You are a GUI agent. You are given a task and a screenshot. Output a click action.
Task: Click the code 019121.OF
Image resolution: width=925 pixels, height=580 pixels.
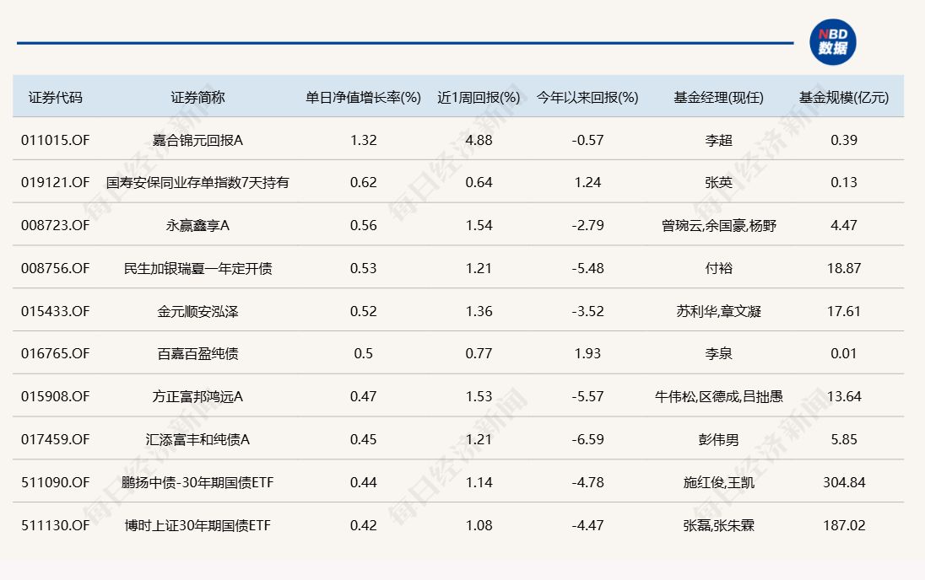pos(56,183)
